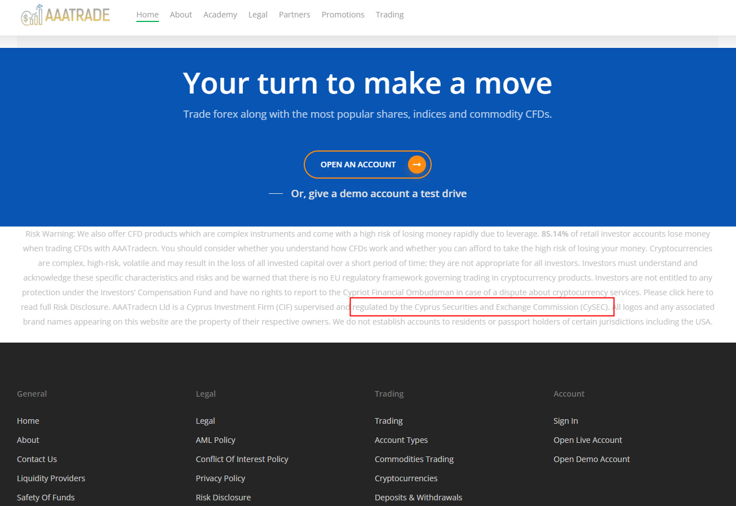Open the Contact Us footer link
The width and height of the screenshot is (736, 506).
click(x=37, y=459)
